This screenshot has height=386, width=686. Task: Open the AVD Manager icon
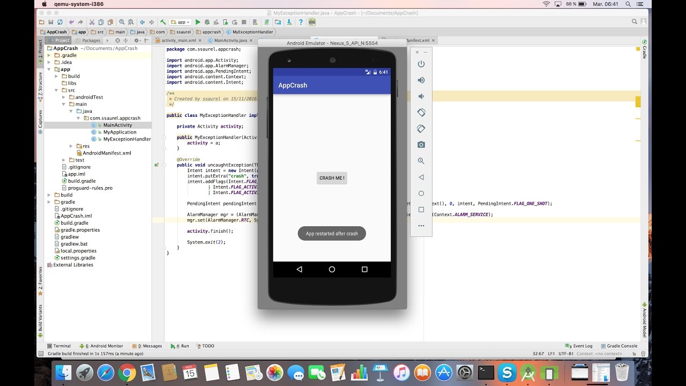pyautogui.click(x=255, y=22)
